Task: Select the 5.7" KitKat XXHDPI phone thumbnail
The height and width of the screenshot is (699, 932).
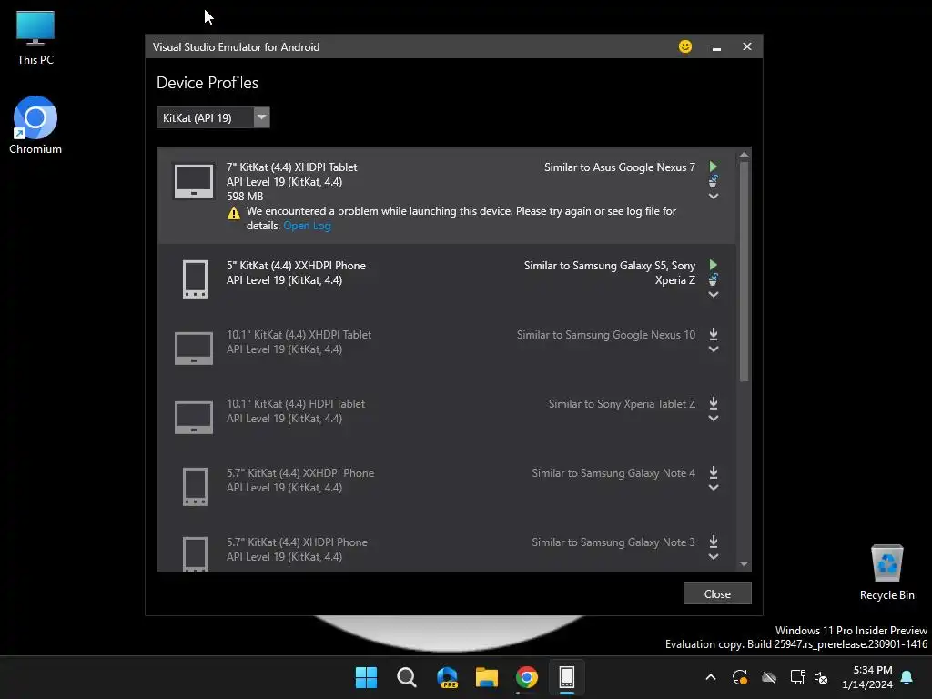Action: 195,487
